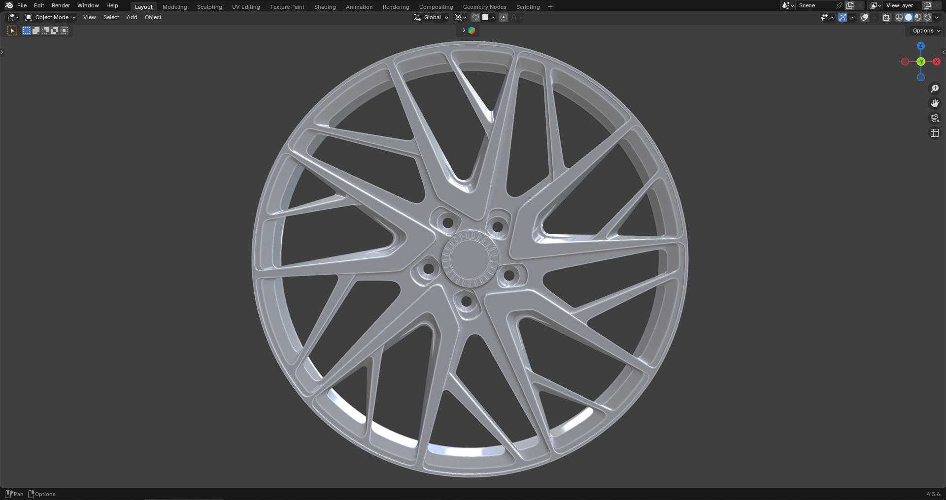Switch to the Shading workspace tab

(x=325, y=7)
